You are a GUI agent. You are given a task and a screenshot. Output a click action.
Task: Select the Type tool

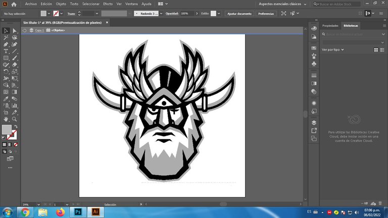6,51
